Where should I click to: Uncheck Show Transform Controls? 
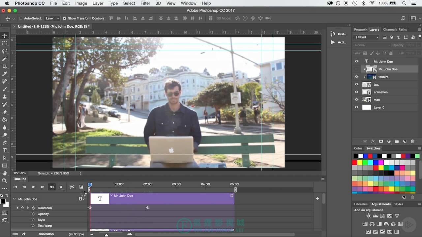pos(65,18)
